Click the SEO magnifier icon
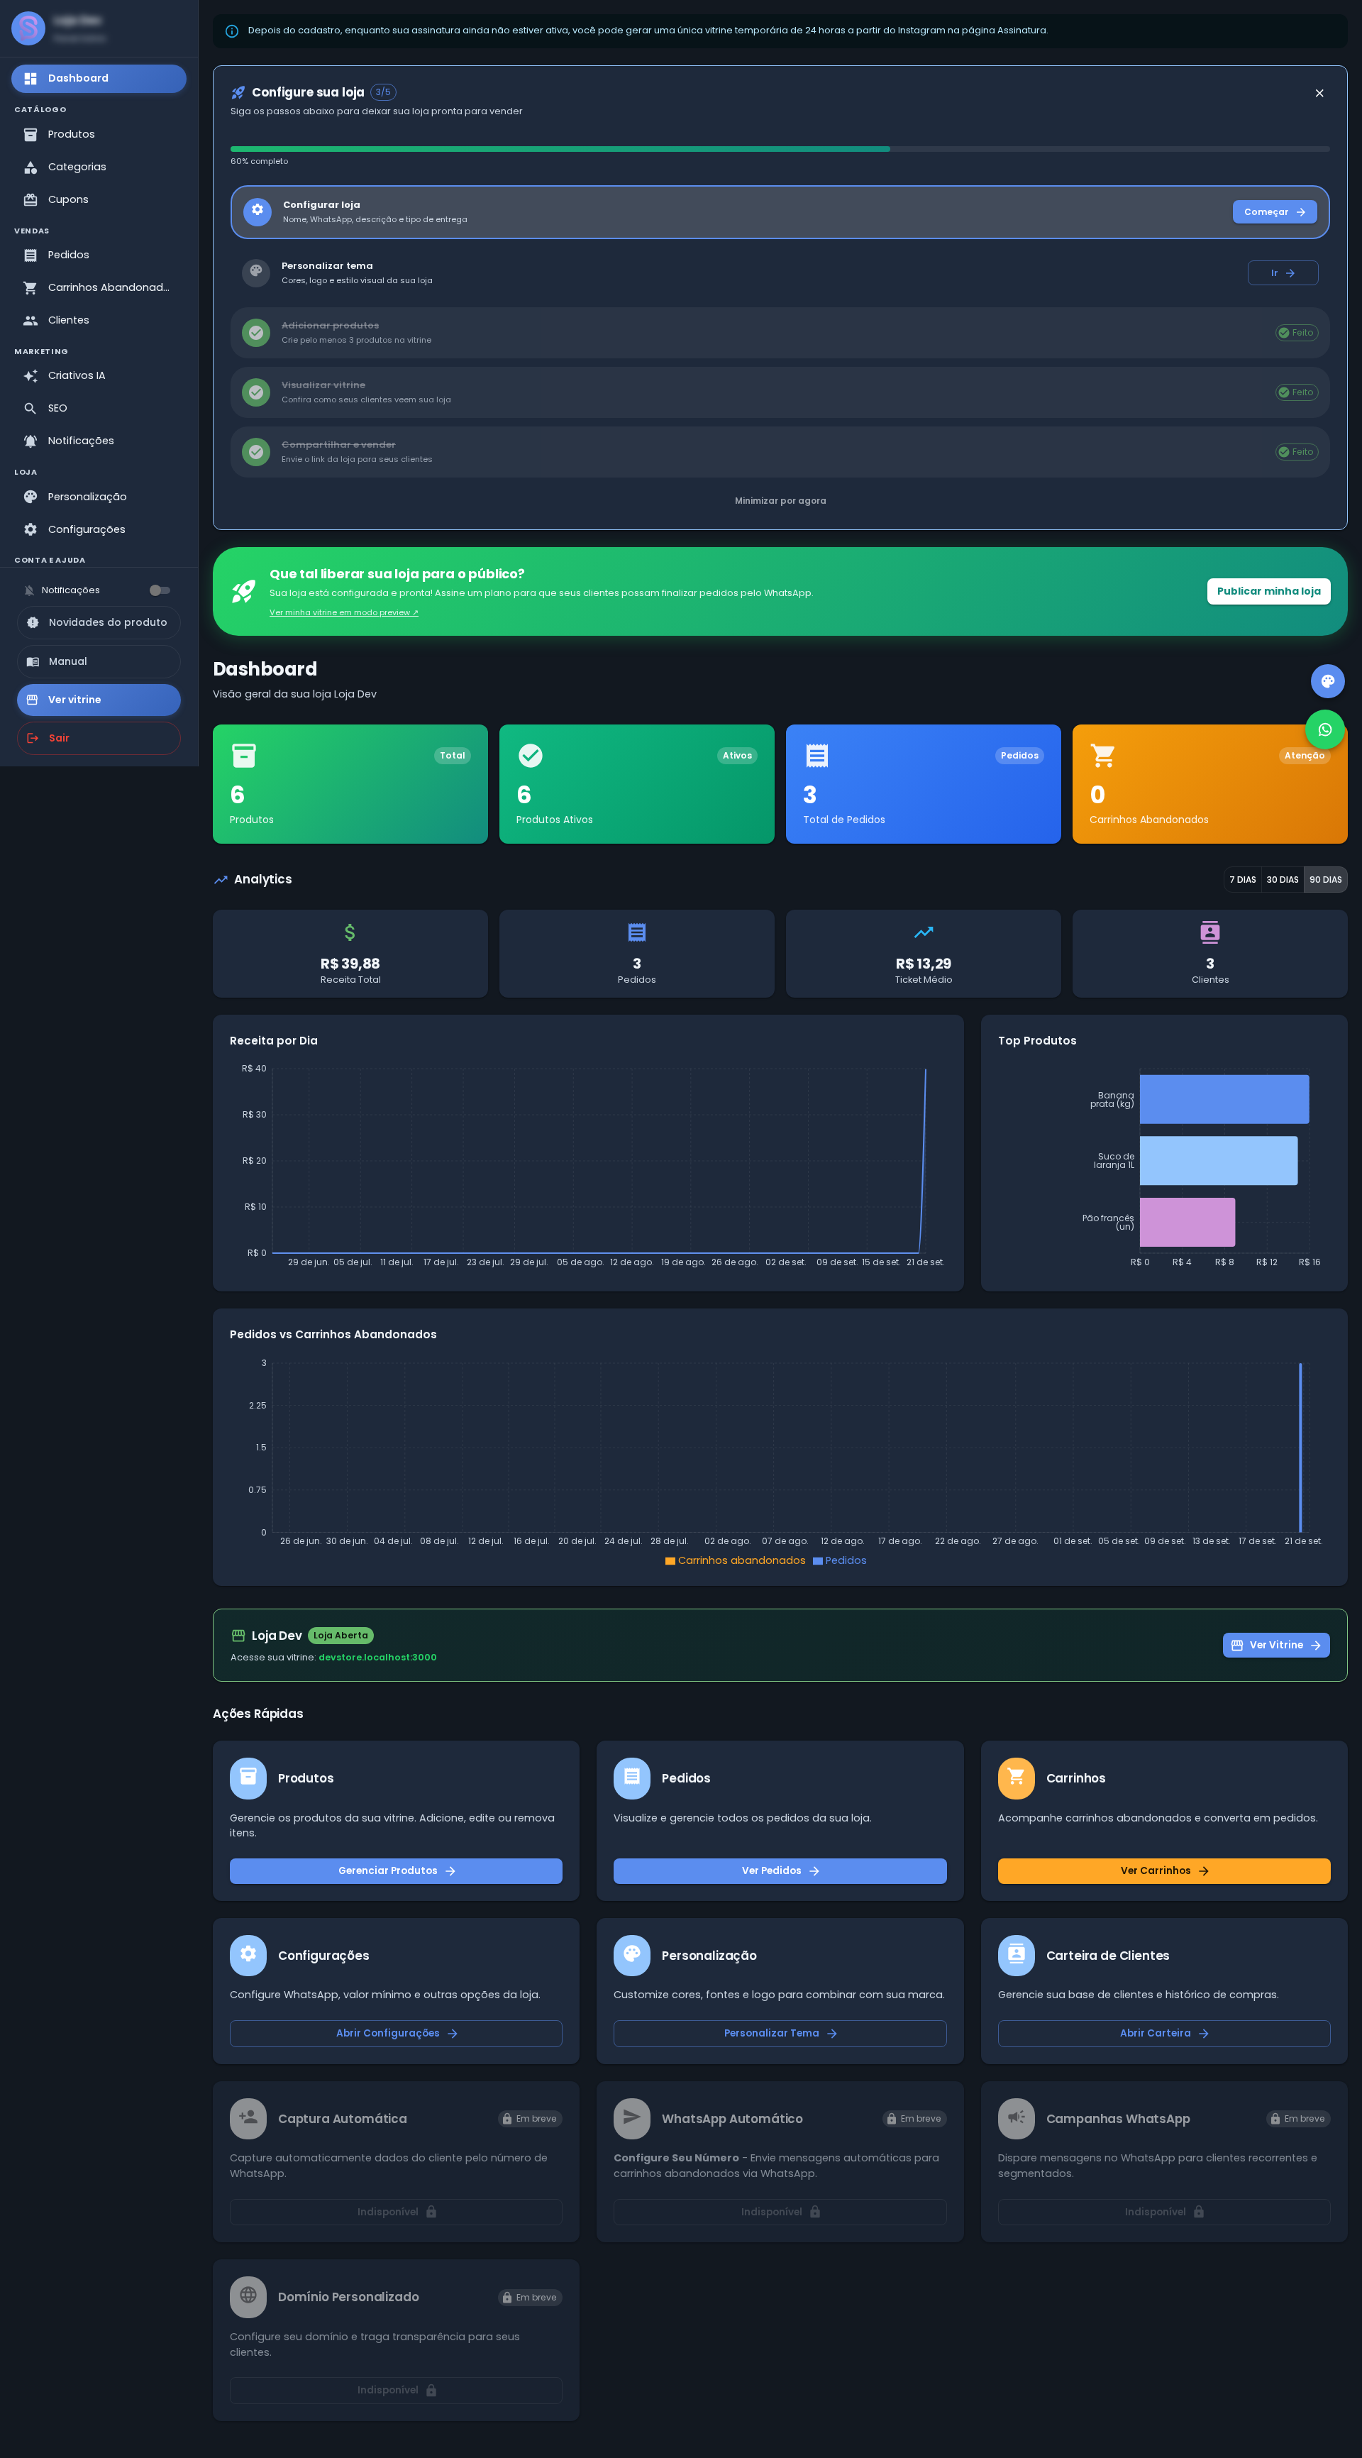1362x2458 pixels. coord(31,409)
